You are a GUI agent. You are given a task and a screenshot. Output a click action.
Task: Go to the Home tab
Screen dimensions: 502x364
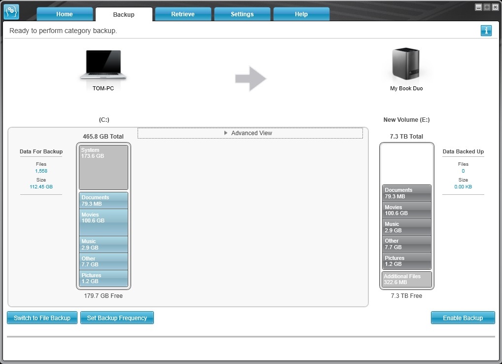(x=65, y=14)
